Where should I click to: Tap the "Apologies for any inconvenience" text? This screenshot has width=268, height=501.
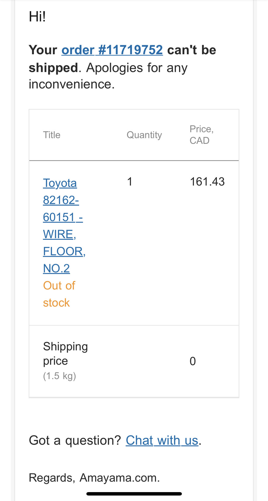137,68
